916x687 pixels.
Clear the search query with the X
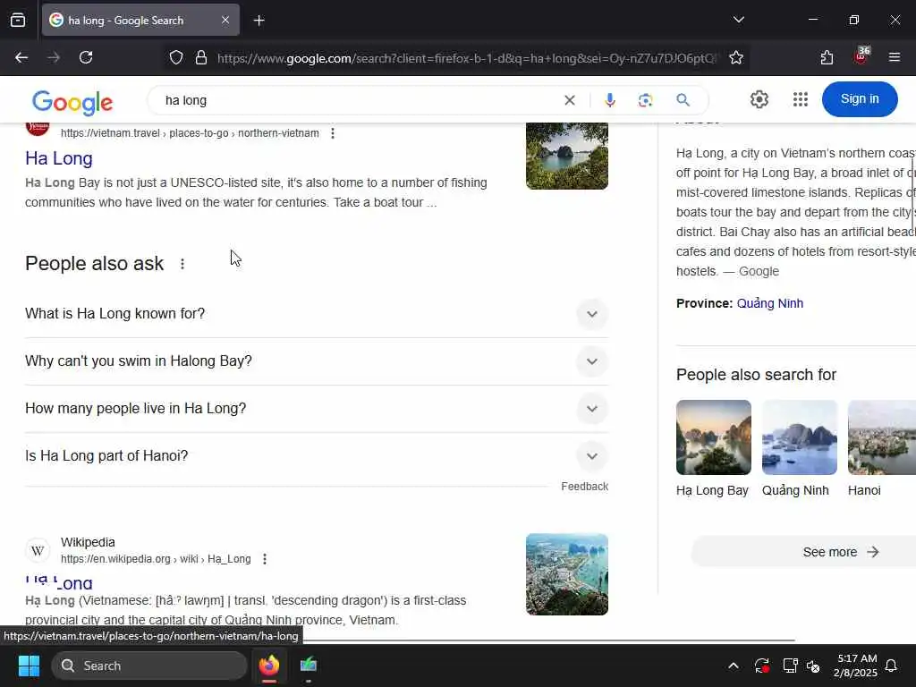click(570, 100)
